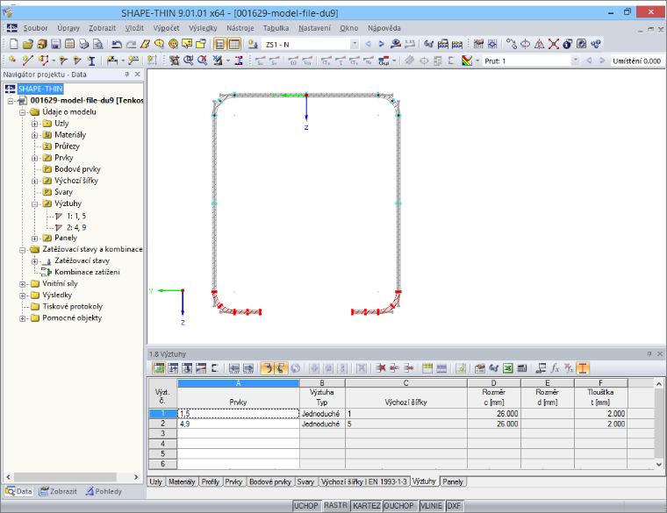Viewport: 667px width, 513px height.
Task: Open the Soubor menu
Action: (x=35, y=28)
